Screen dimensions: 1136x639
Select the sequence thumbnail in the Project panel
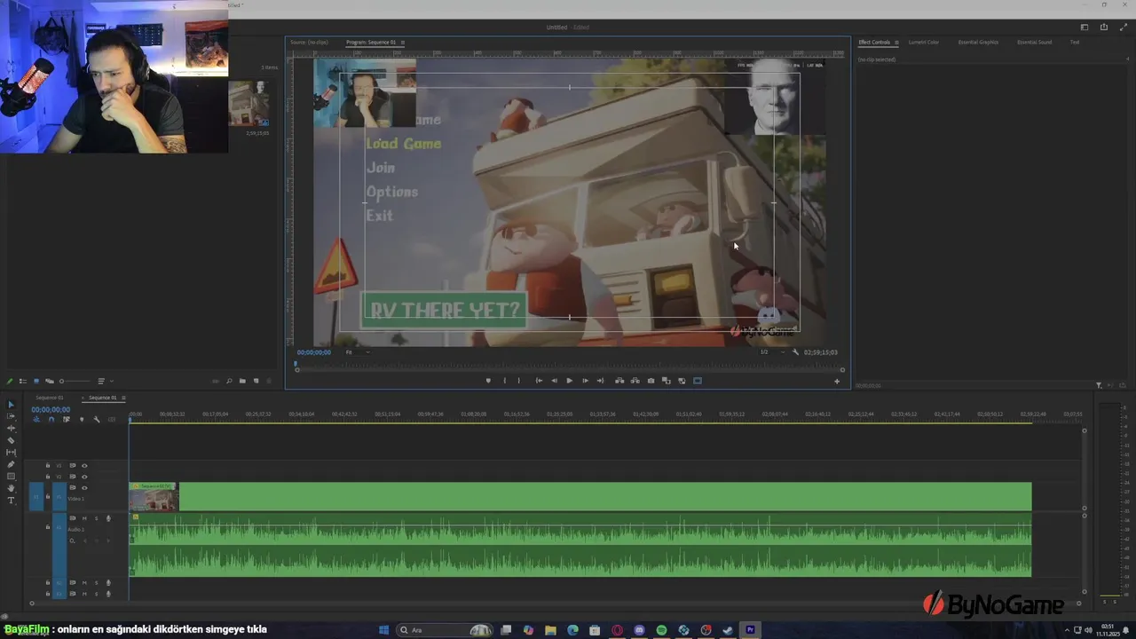[248, 105]
